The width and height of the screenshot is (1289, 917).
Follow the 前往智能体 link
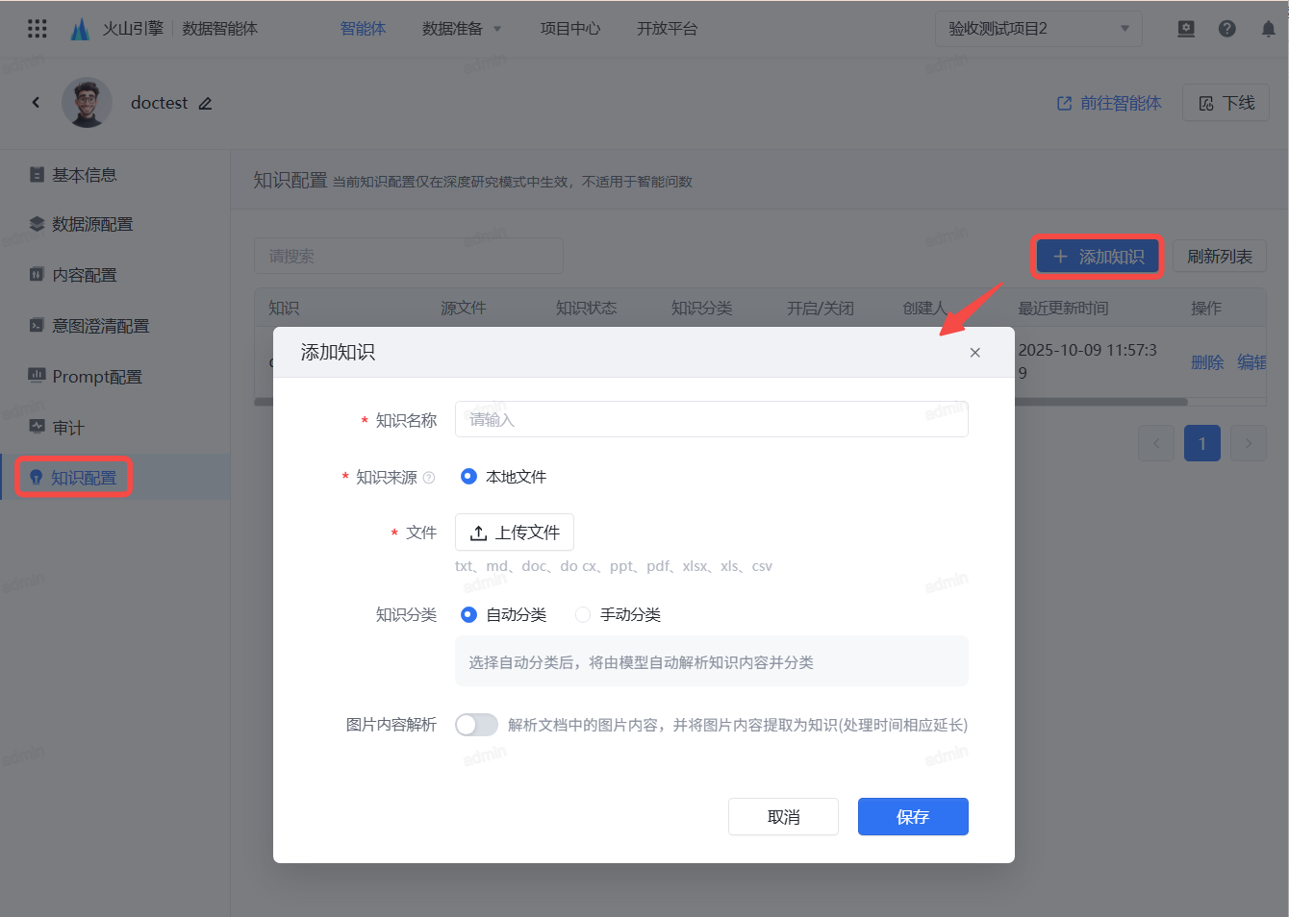click(1109, 103)
